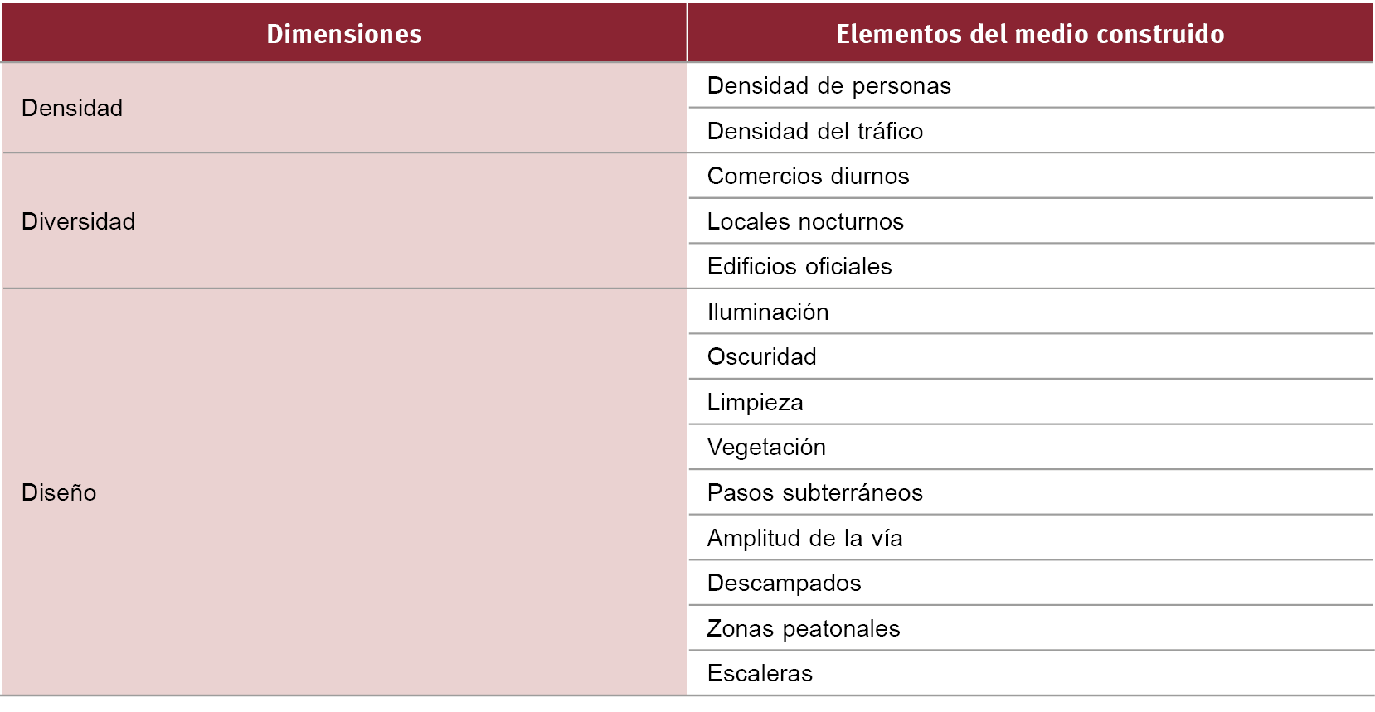Viewport: 1375px width, 712px height.
Task: Select the Comercios diurnos cell
Action: (x=808, y=176)
